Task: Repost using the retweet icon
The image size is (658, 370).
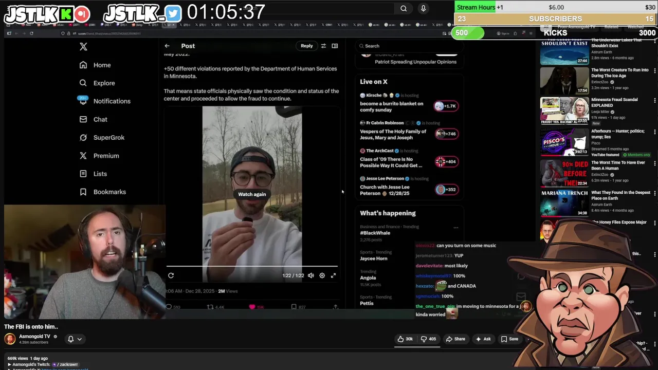Action: (210, 307)
